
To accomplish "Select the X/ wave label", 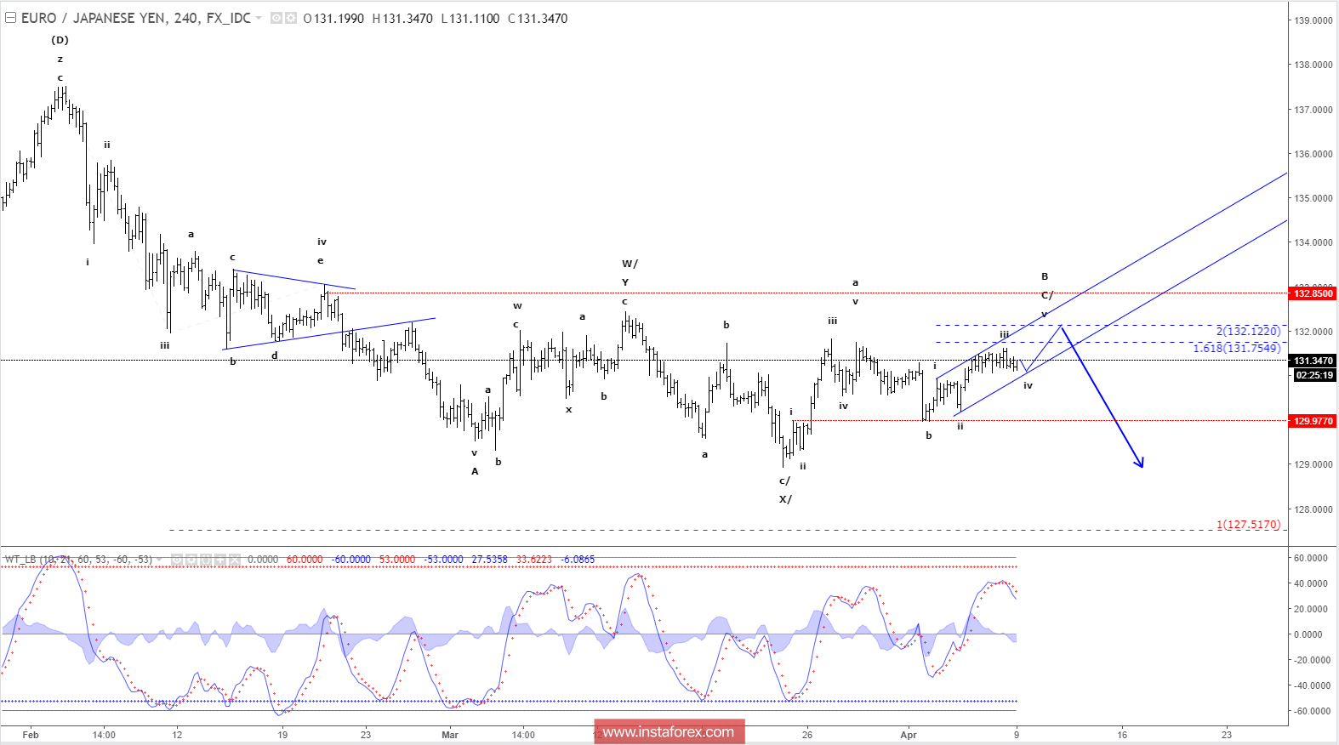I will [x=785, y=499].
